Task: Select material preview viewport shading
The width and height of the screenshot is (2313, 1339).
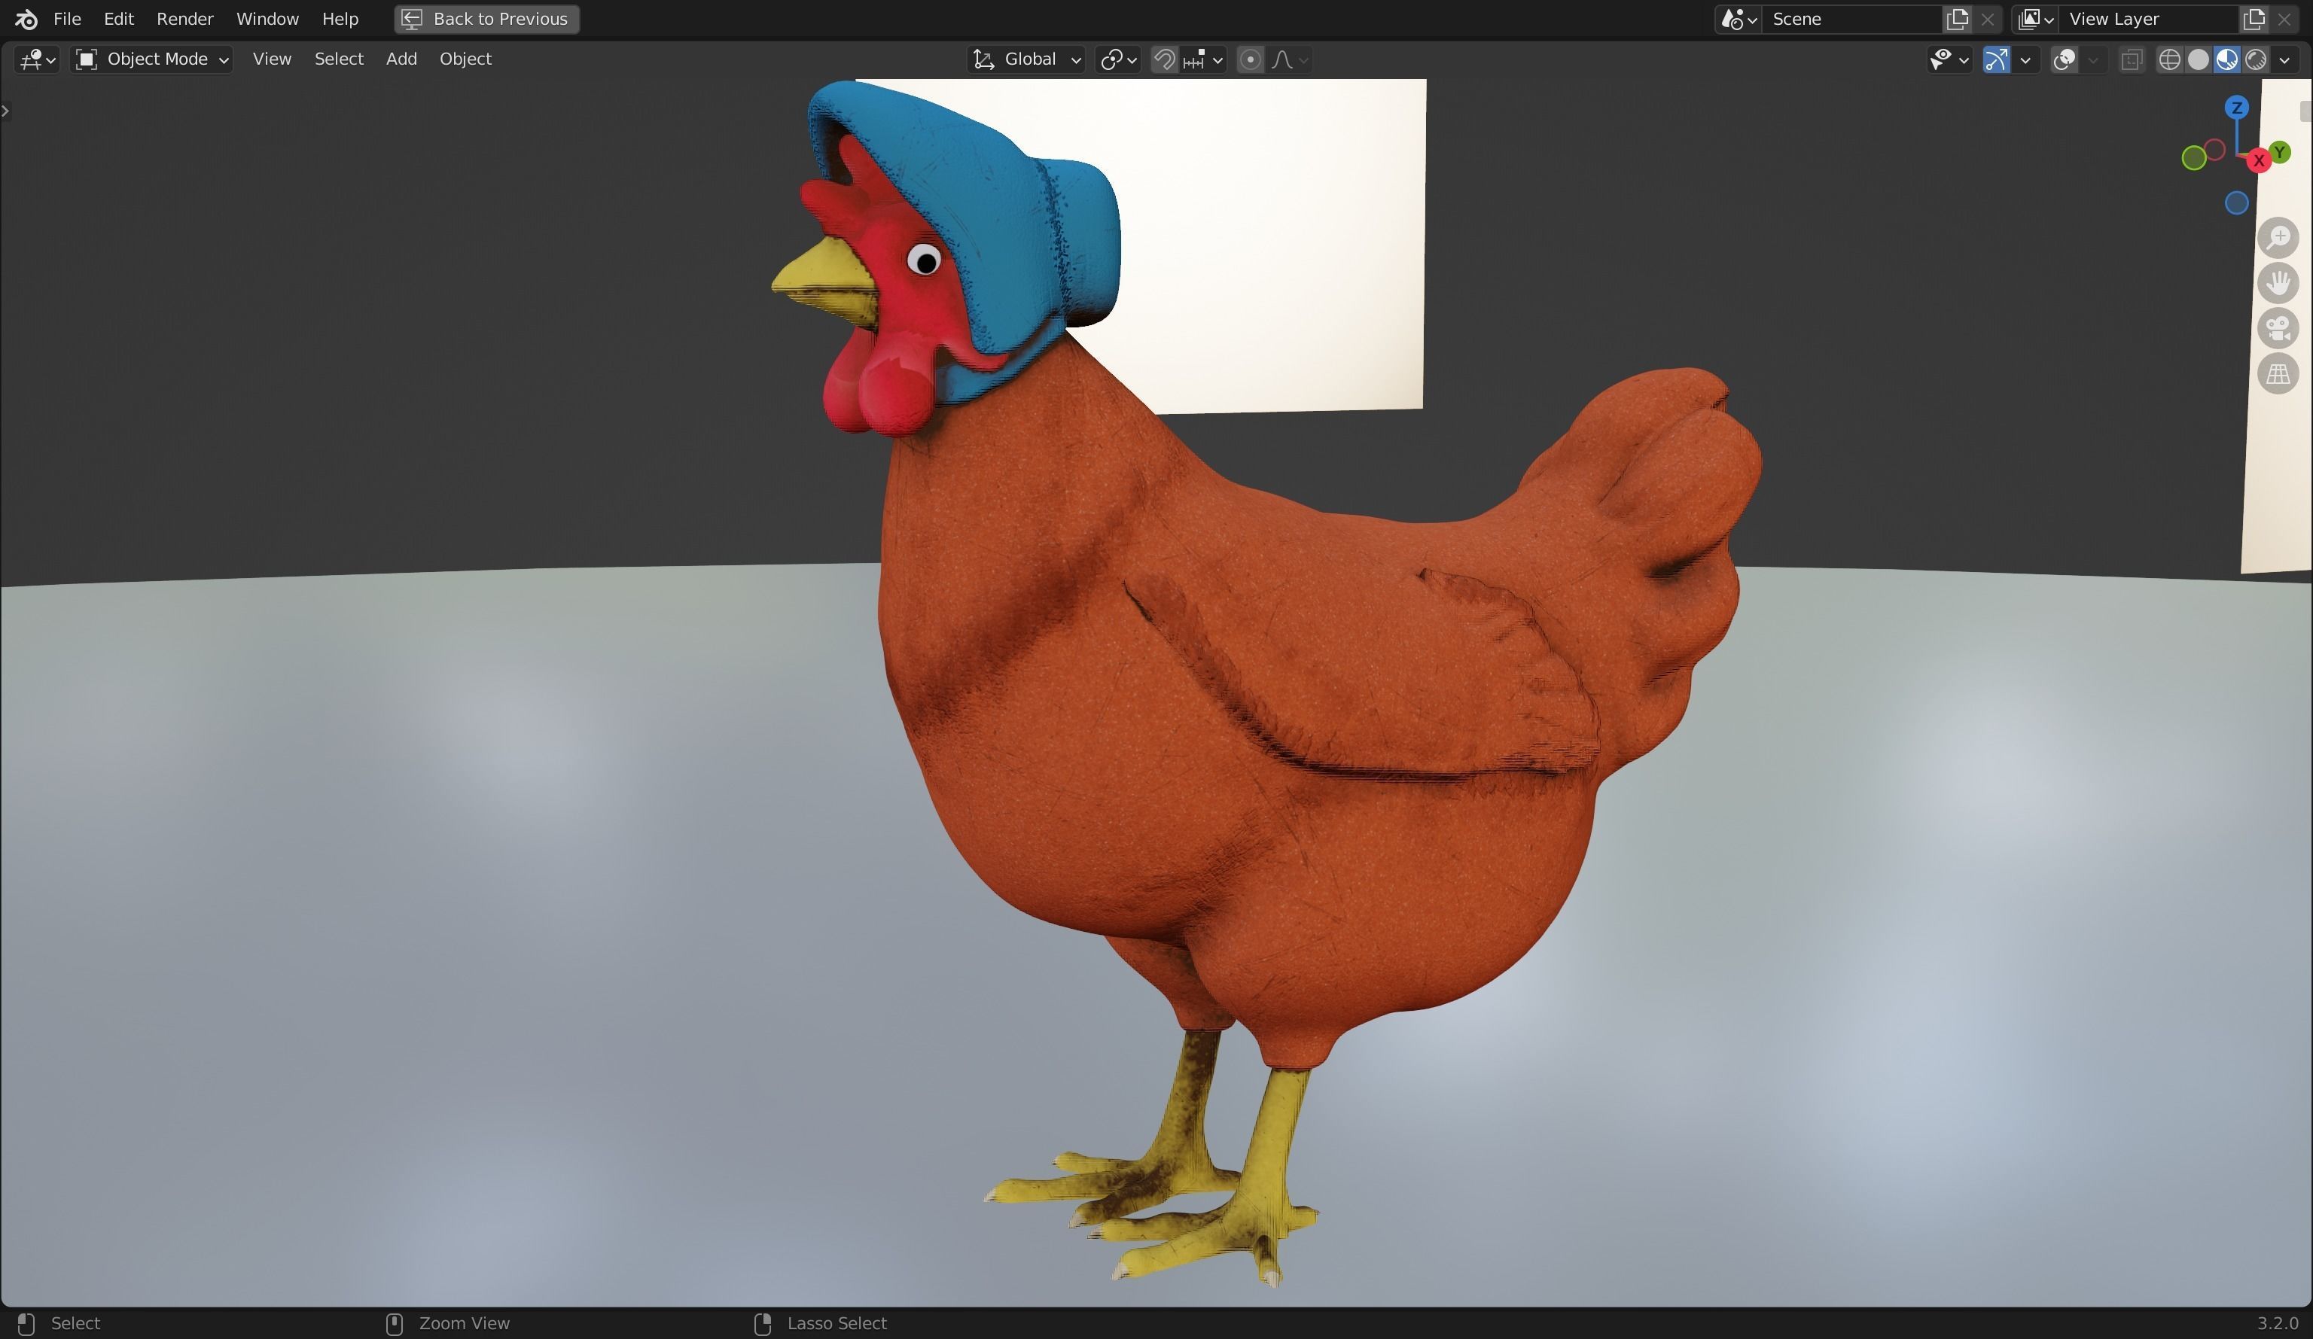Action: [x=2226, y=59]
